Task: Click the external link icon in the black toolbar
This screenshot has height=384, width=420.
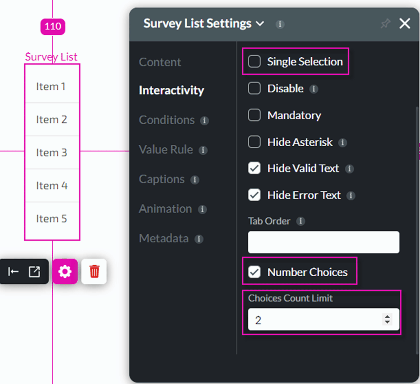Action: click(34, 271)
